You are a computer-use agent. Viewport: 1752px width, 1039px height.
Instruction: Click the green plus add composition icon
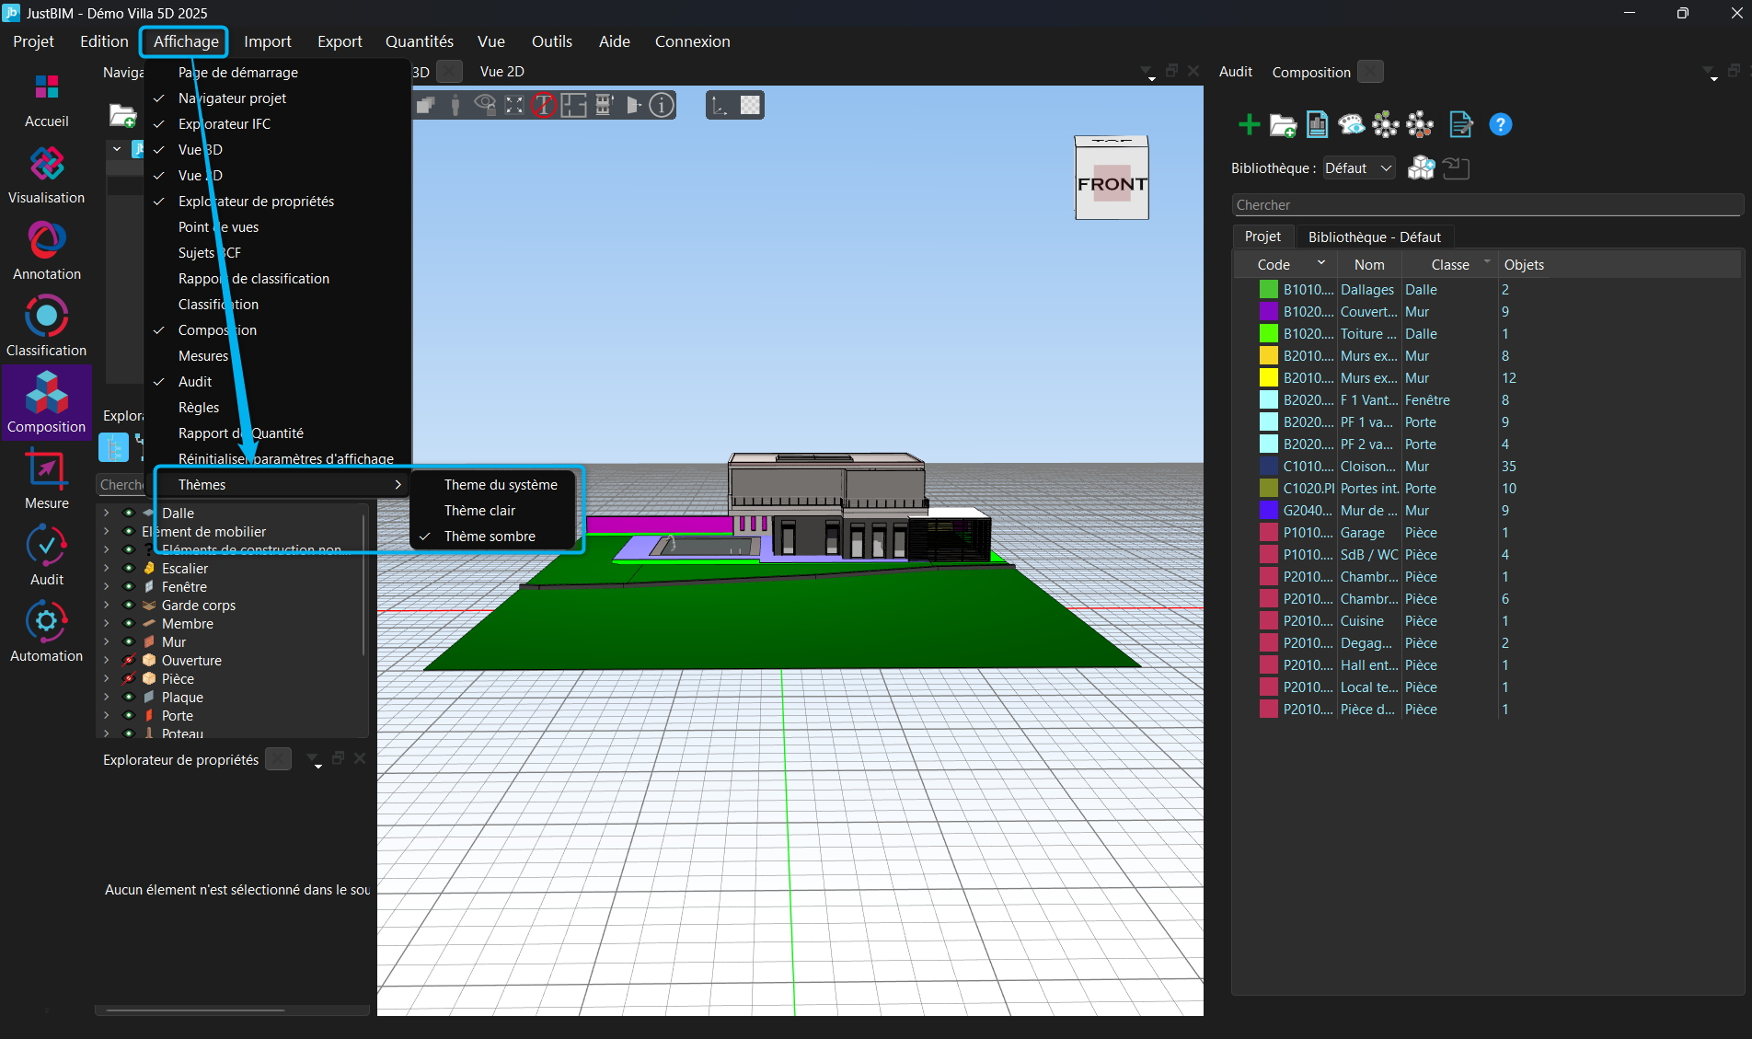click(1249, 124)
